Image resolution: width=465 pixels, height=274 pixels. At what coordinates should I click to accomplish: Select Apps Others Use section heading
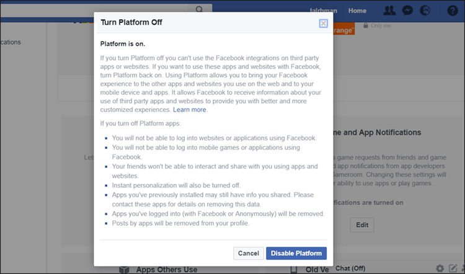(x=167, y=270)
